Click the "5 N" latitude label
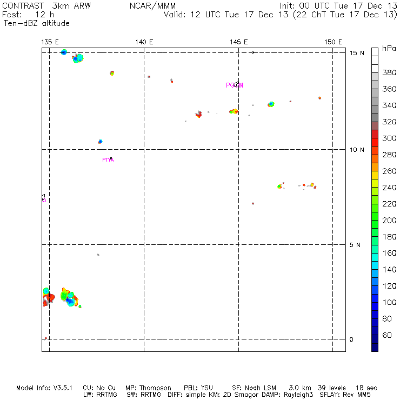 click(355, 245)
